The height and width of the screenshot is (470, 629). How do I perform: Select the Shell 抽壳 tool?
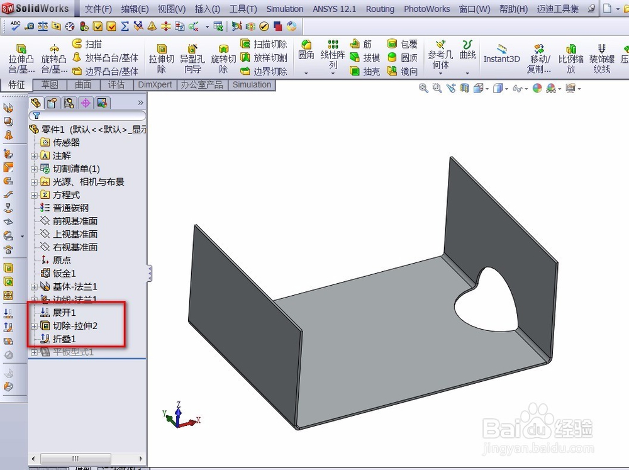tap(365, 71)
